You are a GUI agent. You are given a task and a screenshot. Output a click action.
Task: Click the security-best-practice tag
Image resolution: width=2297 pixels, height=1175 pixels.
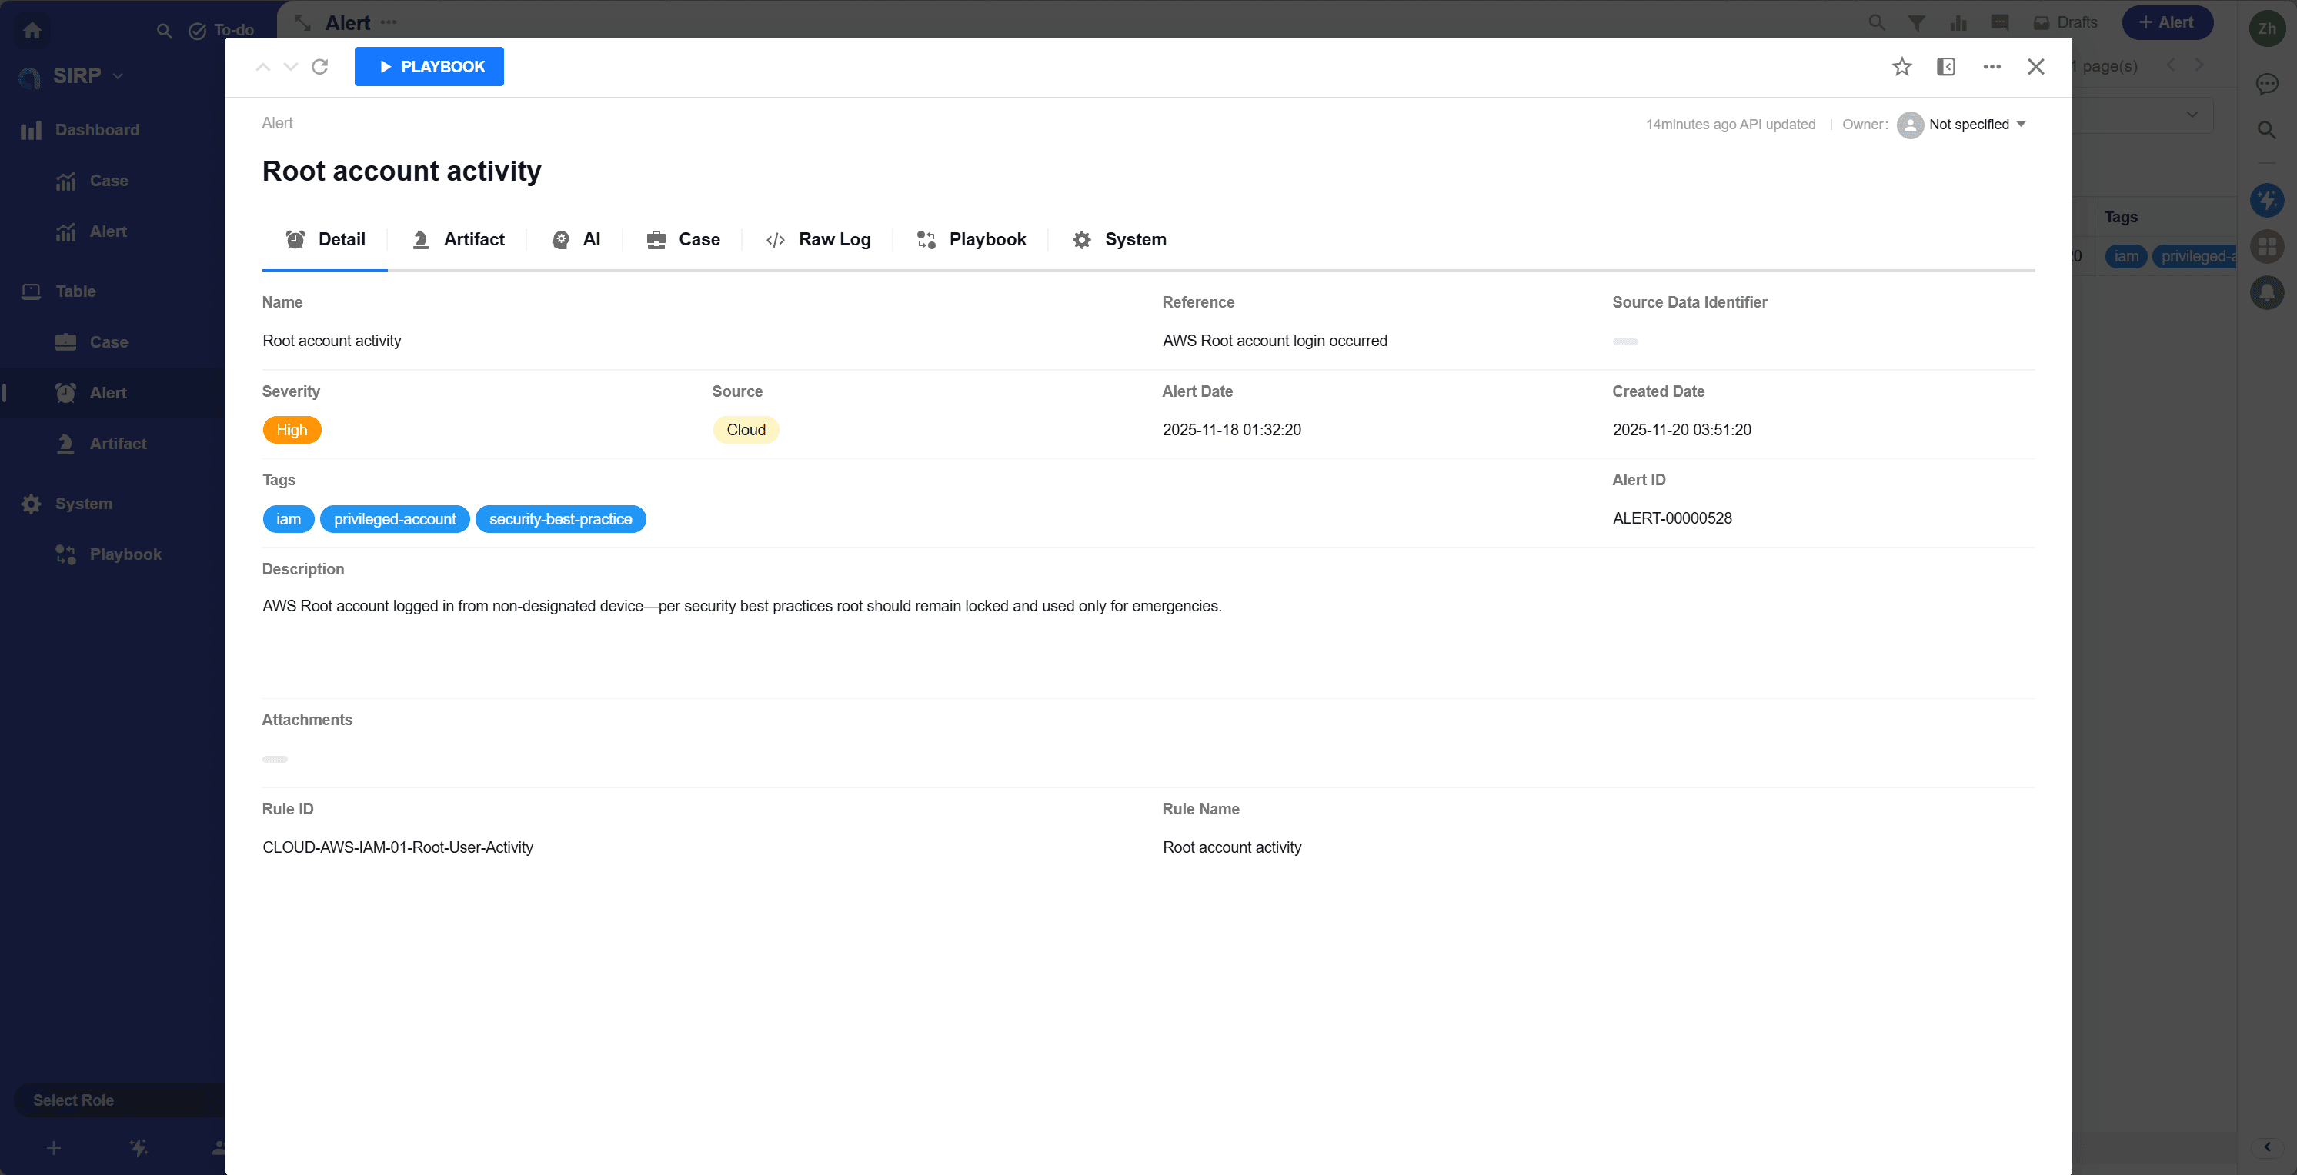(x=560, y=519)
